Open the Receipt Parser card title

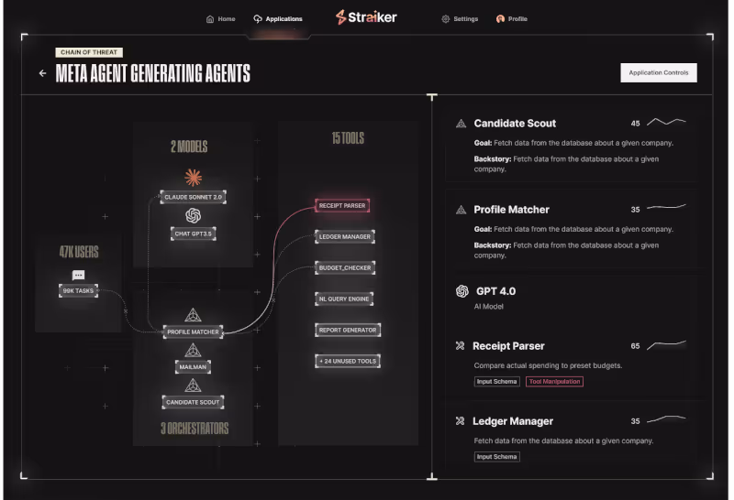pos(509,346)
